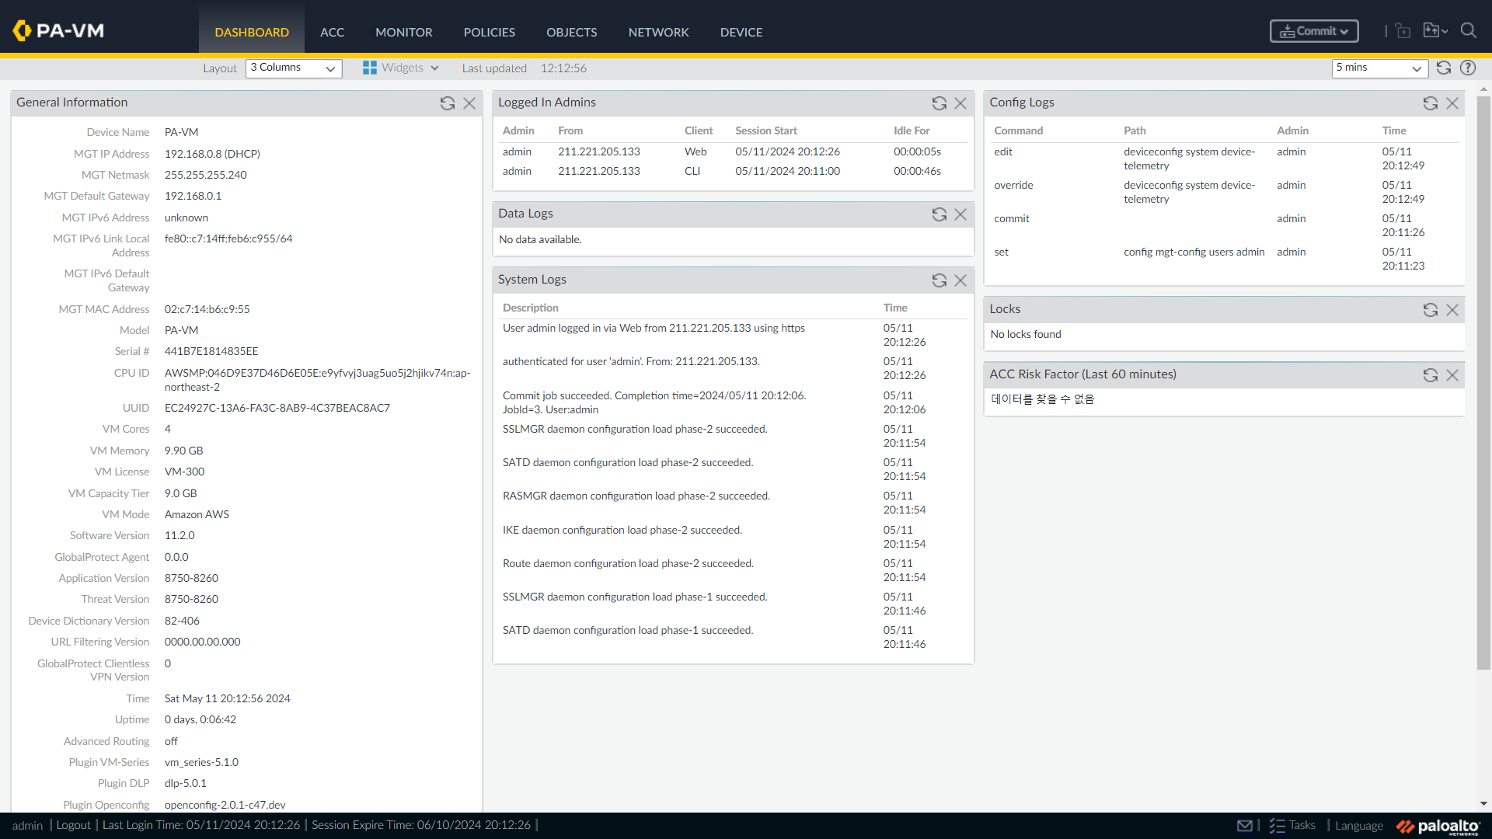Refresh the System Logs widget

pyautogui.click(x=939, y=280)
